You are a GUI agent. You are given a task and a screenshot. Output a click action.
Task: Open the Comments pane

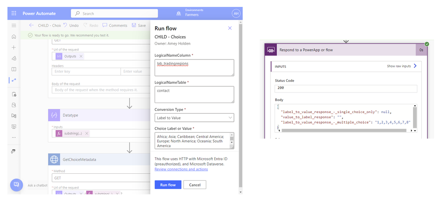[x=115, y=25]
